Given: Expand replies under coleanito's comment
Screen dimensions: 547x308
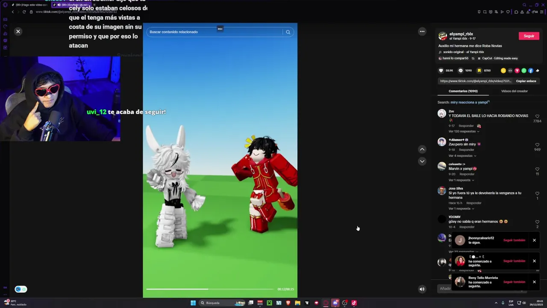Looking at the screenshot, I should pos(461,180).
